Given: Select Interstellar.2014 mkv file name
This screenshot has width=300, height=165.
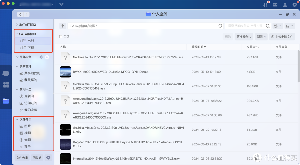Looking at the screenshot, I should click(126, 159).
